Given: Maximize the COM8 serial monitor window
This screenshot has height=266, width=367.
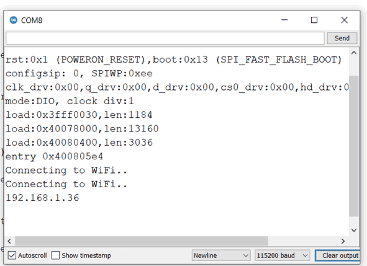Looking at the screenshot, I should point(314,20).
